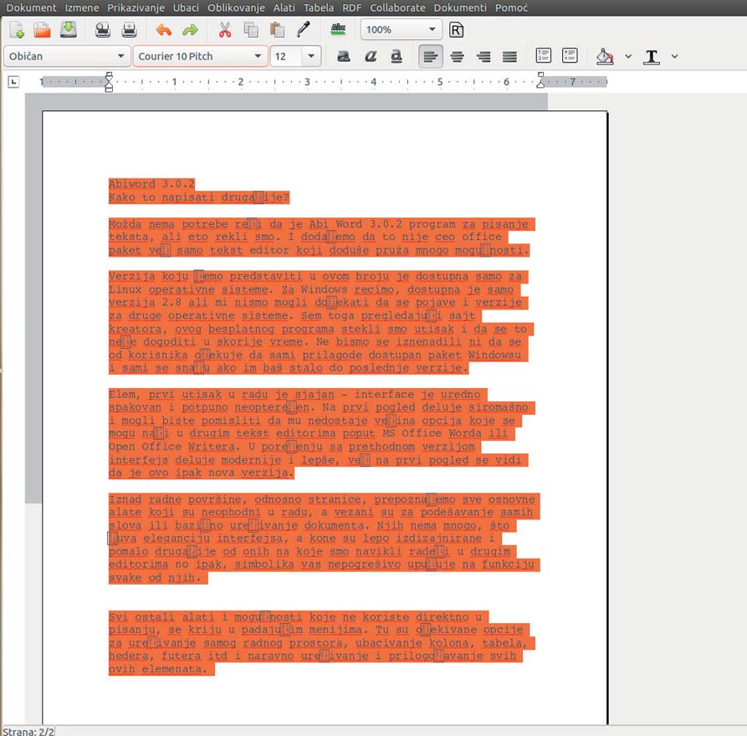Cut the selection with the scissors icon
Screen dimensions: 747x736
pyautogui.click(x=225, y=30)
